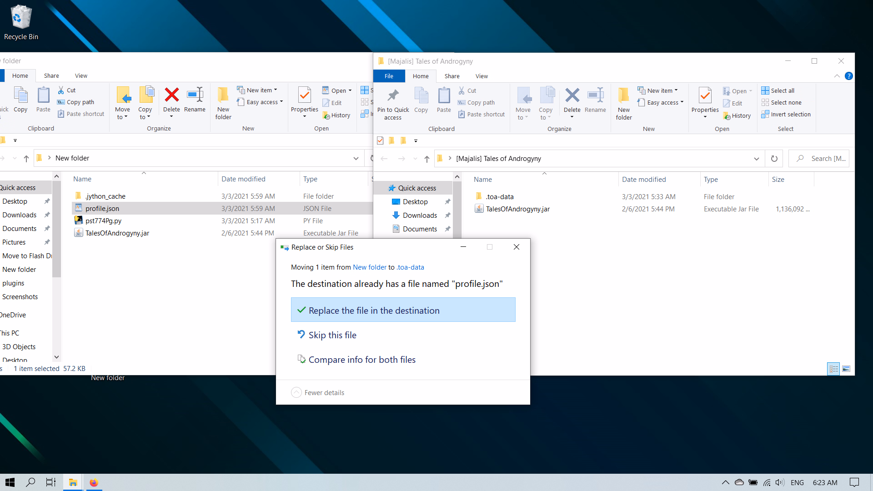This screenshot has height=491, width=873.
Task: Open File tab in Majalis window
Action: click(389, 76)
